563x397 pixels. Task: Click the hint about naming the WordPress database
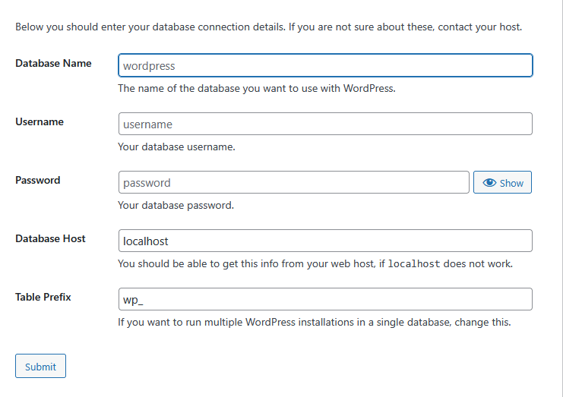[x=257, y=88]
